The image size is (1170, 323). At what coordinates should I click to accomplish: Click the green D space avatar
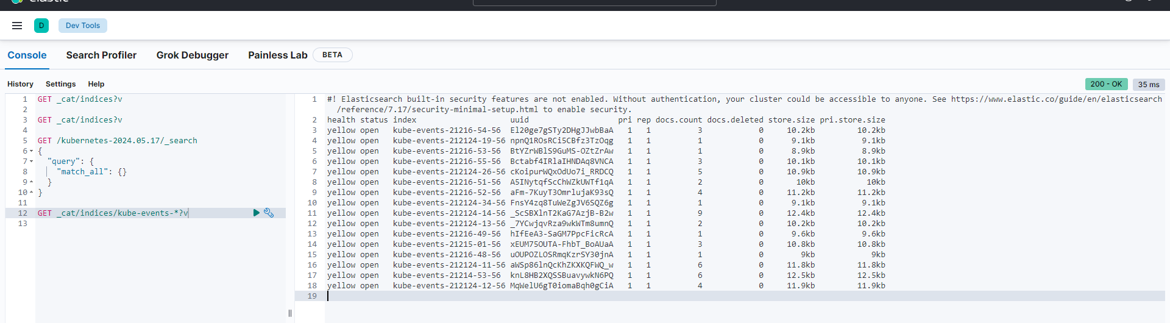[41, 26]
